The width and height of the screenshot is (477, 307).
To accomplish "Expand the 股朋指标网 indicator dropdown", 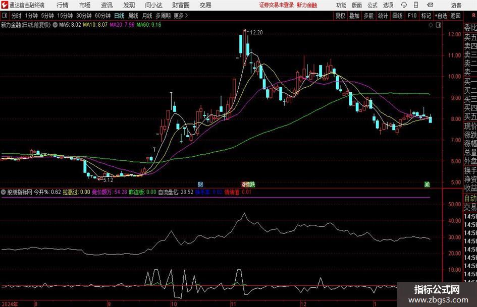I will tap(4, 192).
